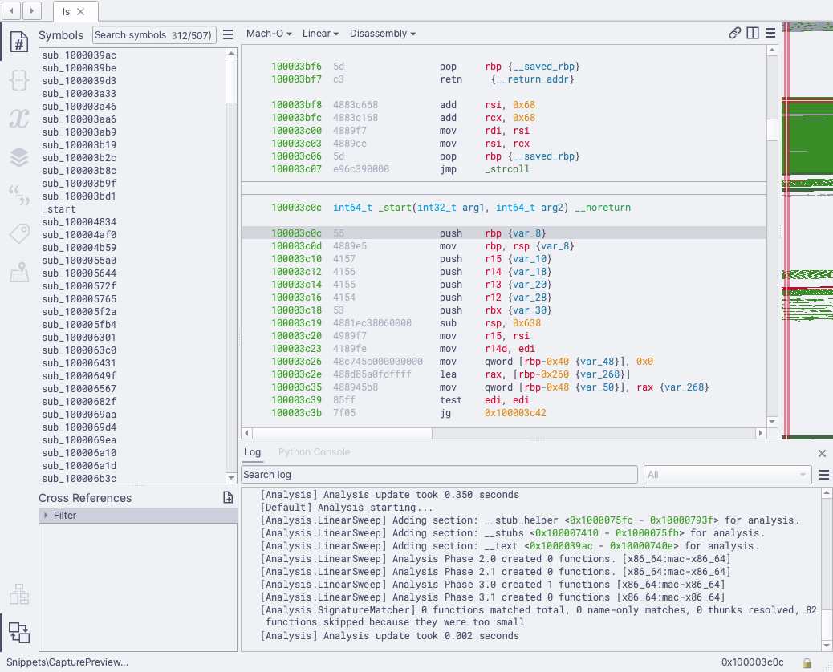Follow the jg target 0x100003c42
The height and width of the screenshot is (672, 833).
click(515, 413)
